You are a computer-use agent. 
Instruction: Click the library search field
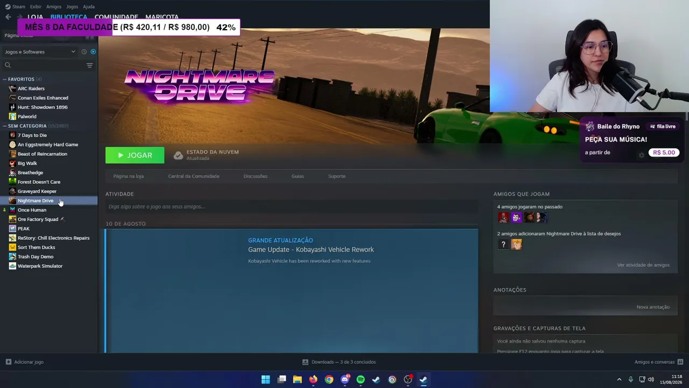tap(48, 65)
